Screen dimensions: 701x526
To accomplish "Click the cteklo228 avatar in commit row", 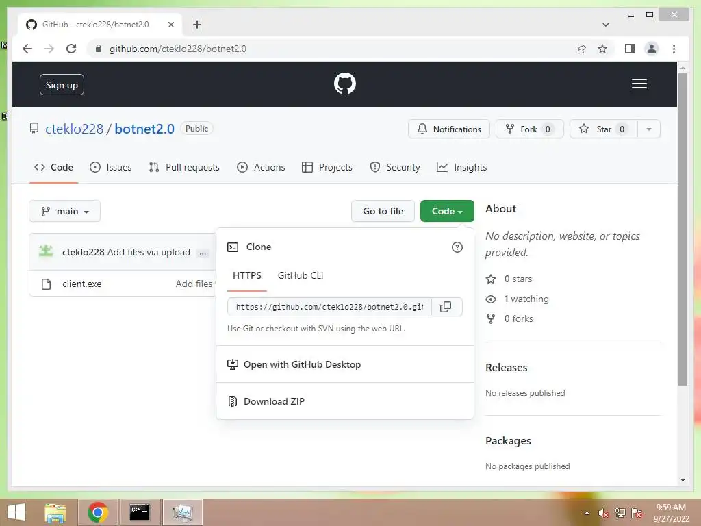I will 46,252.
